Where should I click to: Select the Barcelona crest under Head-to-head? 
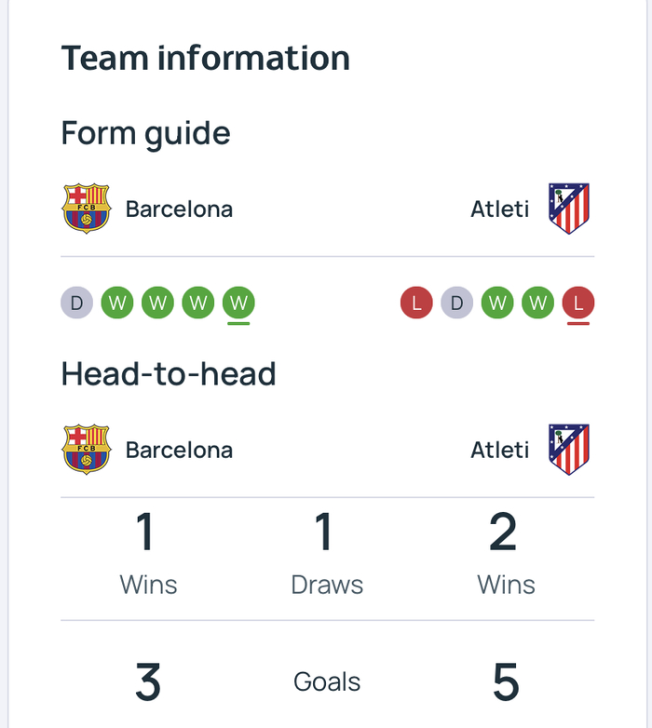[86, 450]
